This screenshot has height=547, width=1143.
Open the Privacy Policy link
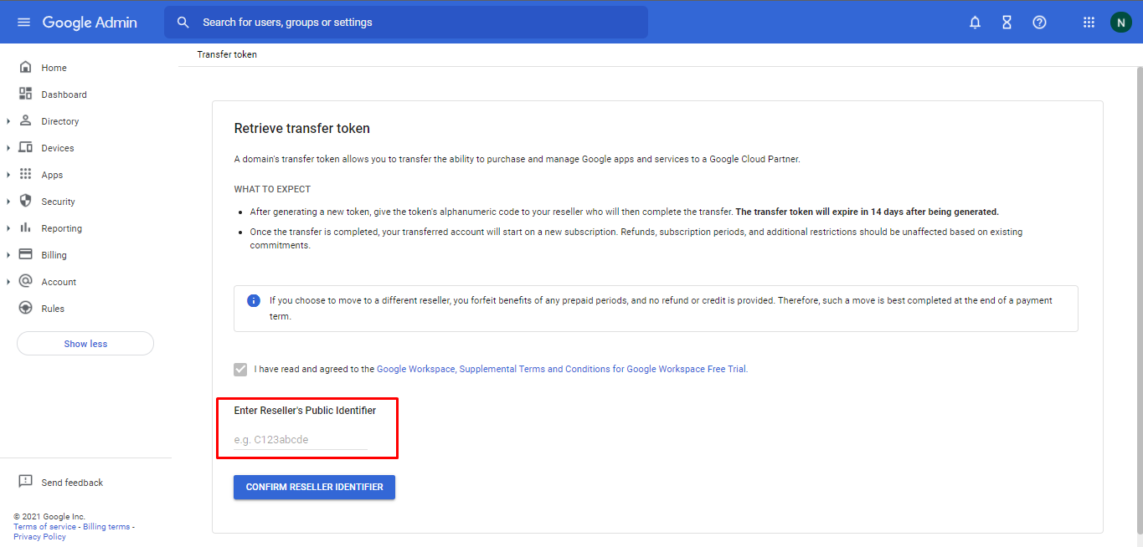pyautogui.click(x=39, y=537)
